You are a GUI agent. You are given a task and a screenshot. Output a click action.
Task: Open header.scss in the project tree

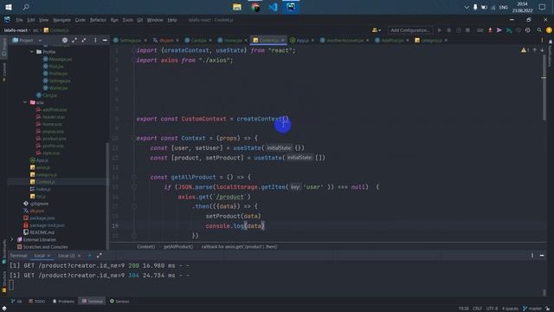[x=50, y=117]
